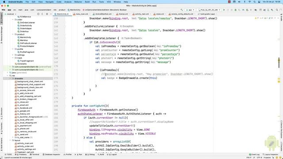Toggle the Project side tool window
The image size is (283, 159).
[2, 19]
